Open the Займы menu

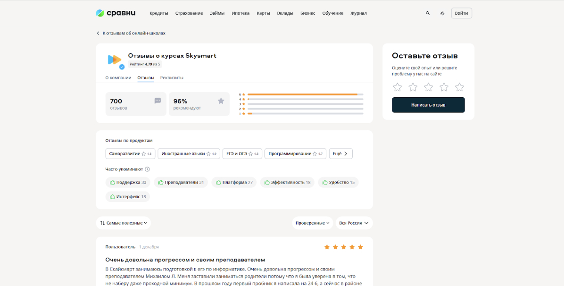tap(217, 13)
